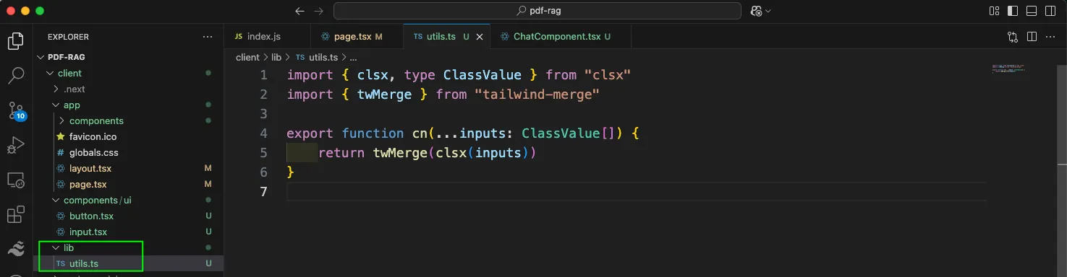Expand the components folder under app
This screenshot has height=277, width=1067.
[x=129, y=120]
